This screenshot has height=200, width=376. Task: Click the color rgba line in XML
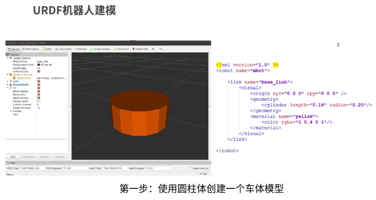pyautogui.click(x=297, y=122)
